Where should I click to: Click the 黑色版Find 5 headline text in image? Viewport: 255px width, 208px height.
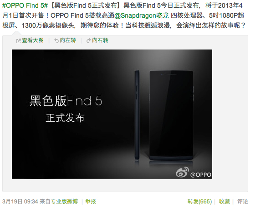pos(66,101)
